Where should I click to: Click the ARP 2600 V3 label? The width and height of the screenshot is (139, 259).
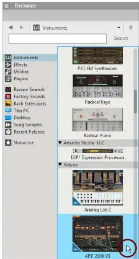click(x=97, y=256)
